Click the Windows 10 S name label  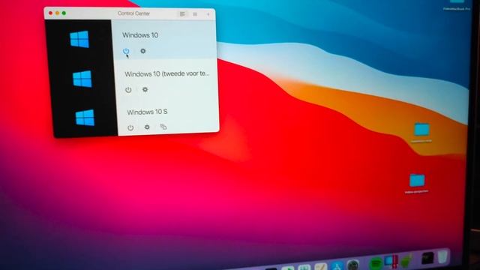pos(147,112)
